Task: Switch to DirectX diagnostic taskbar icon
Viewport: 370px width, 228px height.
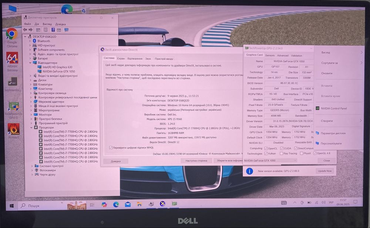Action: click(162, 204)
